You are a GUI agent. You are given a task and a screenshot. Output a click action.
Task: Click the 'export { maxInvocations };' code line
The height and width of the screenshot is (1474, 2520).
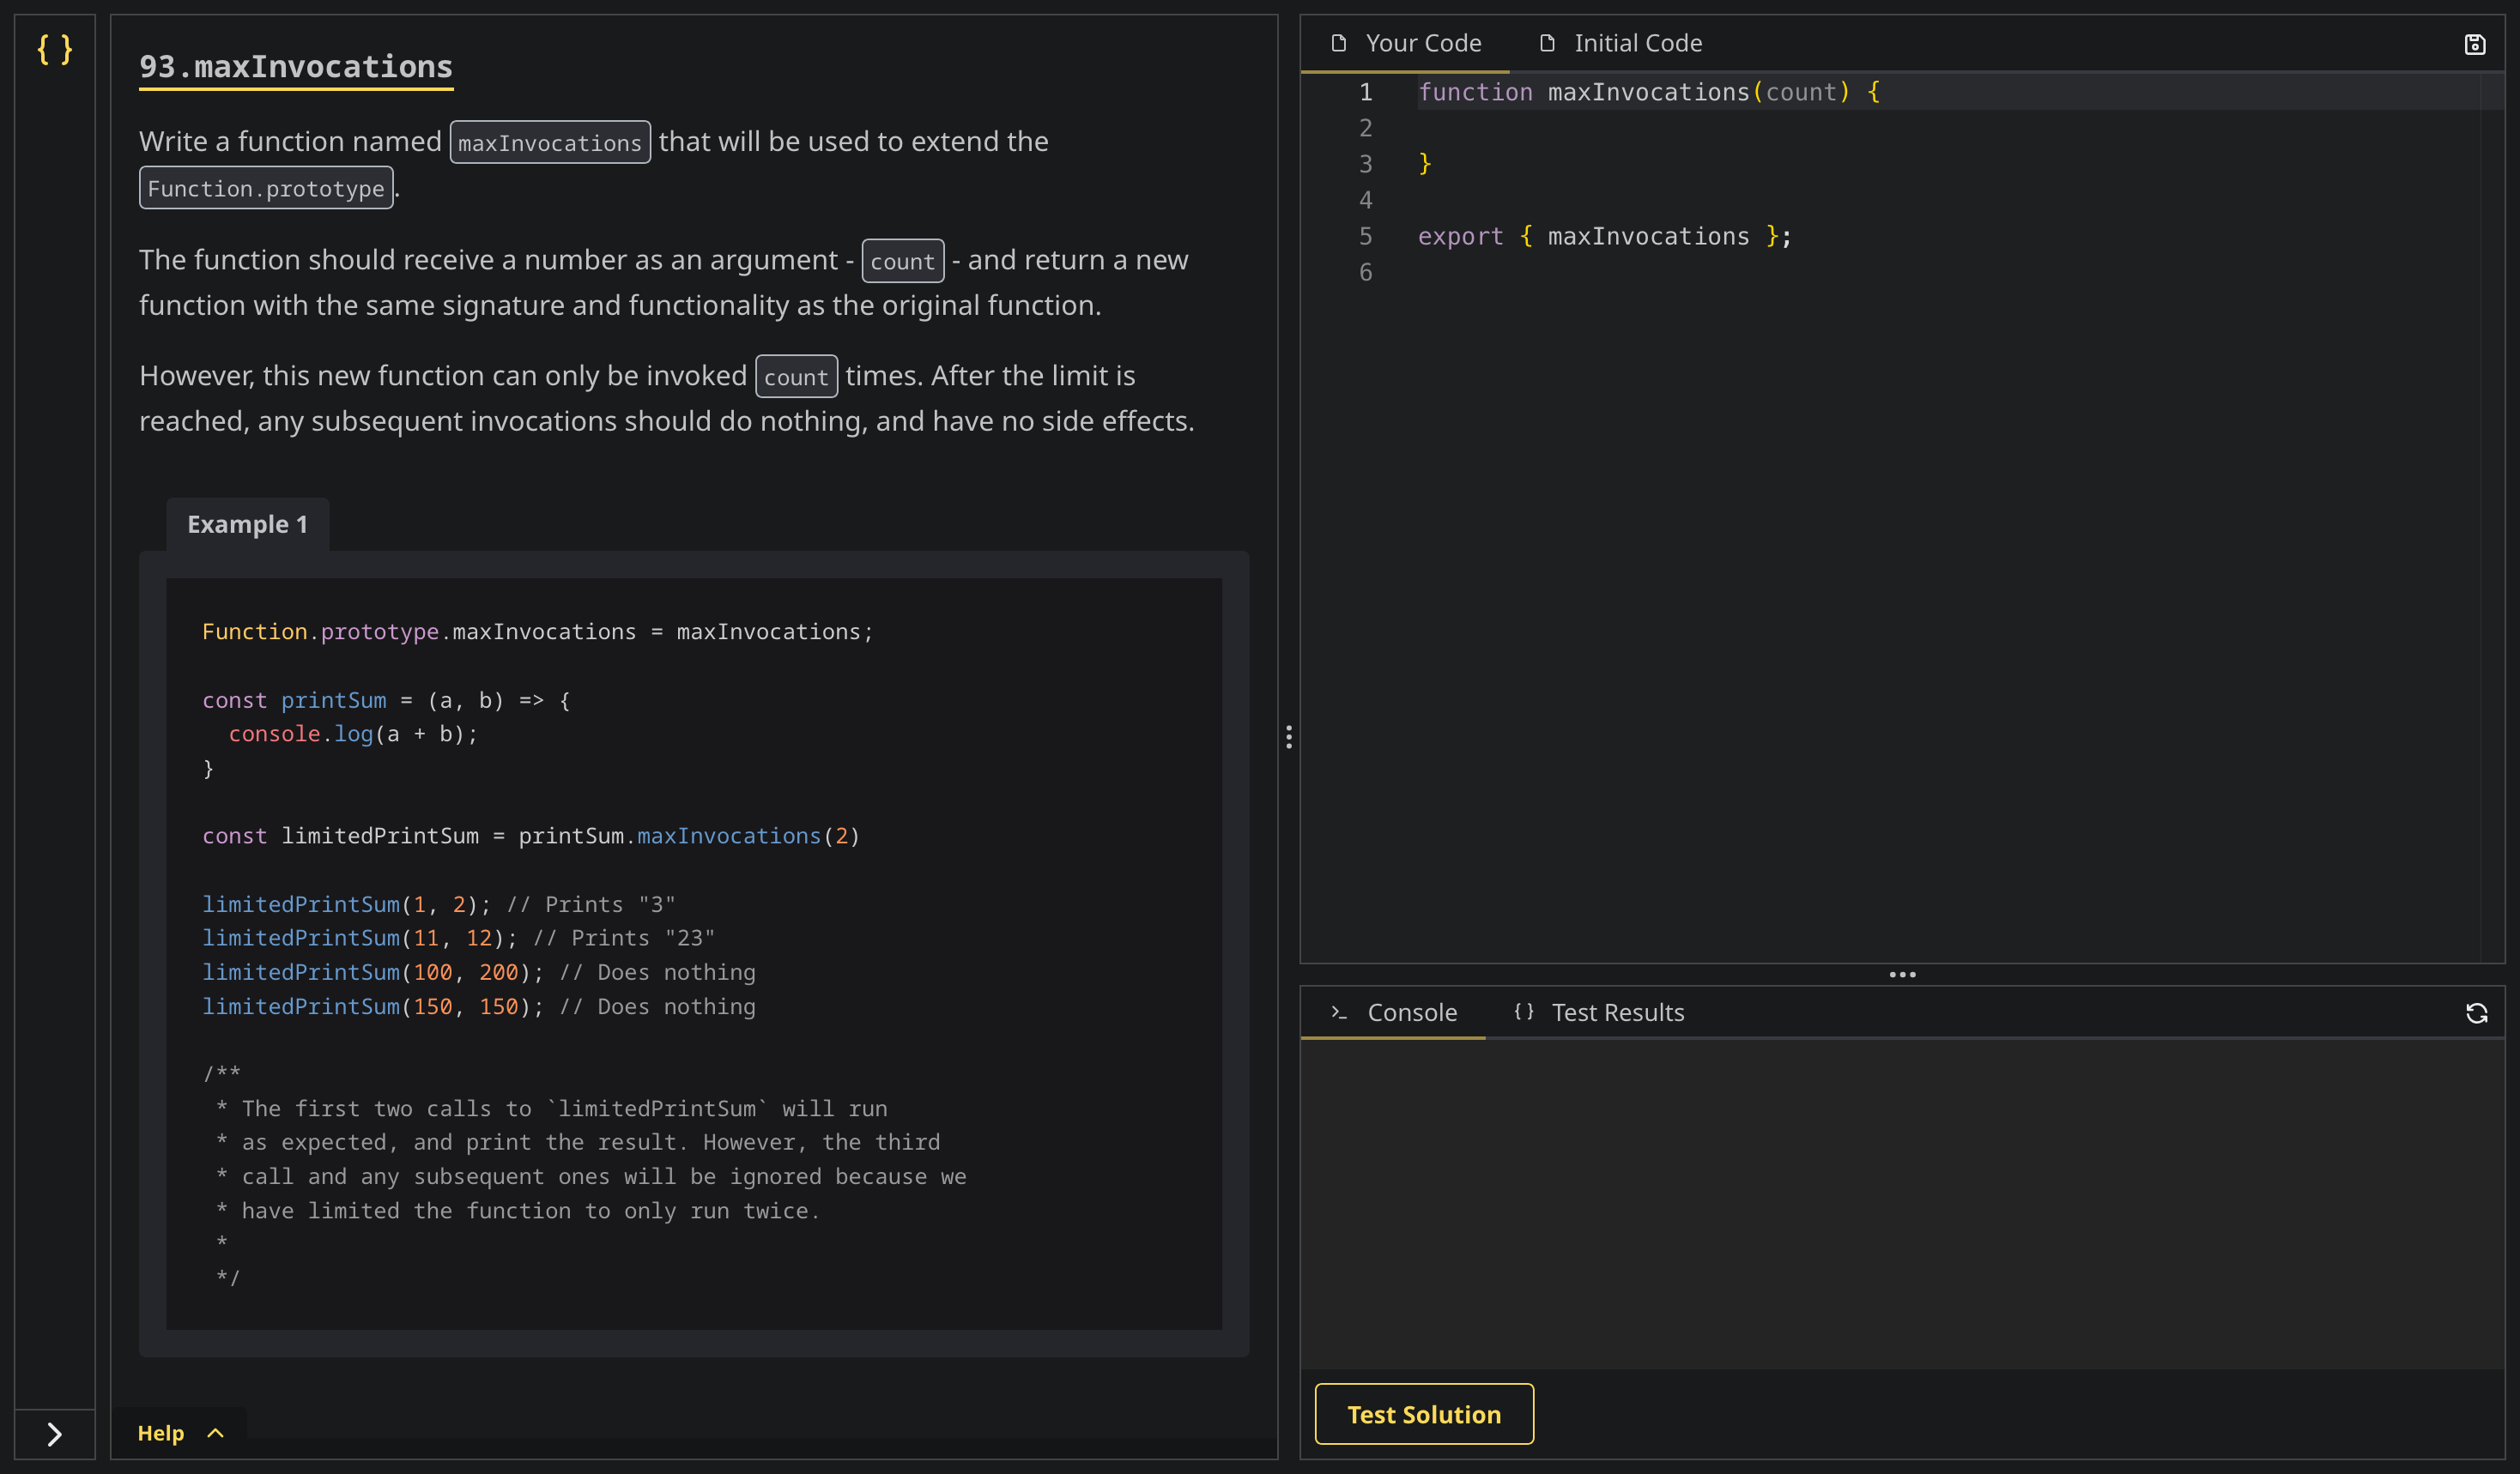(x=1604, y=236)
